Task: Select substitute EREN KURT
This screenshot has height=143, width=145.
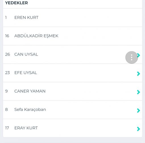Action: [72, 18]
